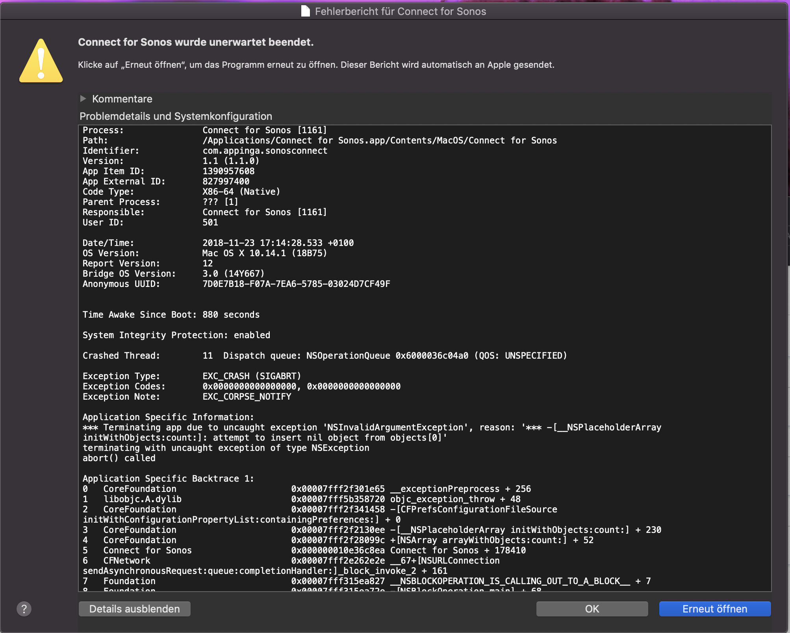Click the Details ausblenden button
The image size is (790, 633).
(x=135, y=609)
